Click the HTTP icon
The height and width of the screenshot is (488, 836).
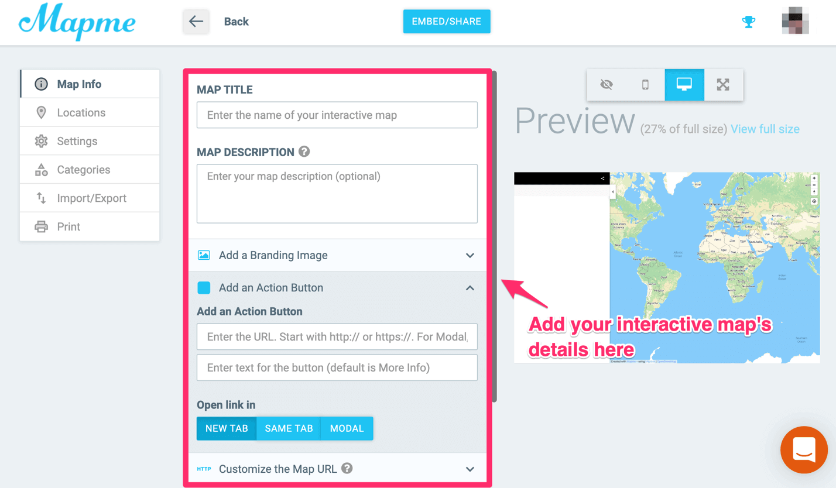tap(204, 469)
